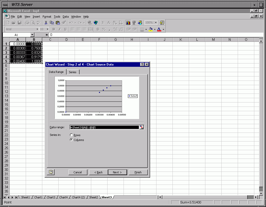266x207 pixels.
Task: Open the Name Box dropdown arrow
Action: 32,35
